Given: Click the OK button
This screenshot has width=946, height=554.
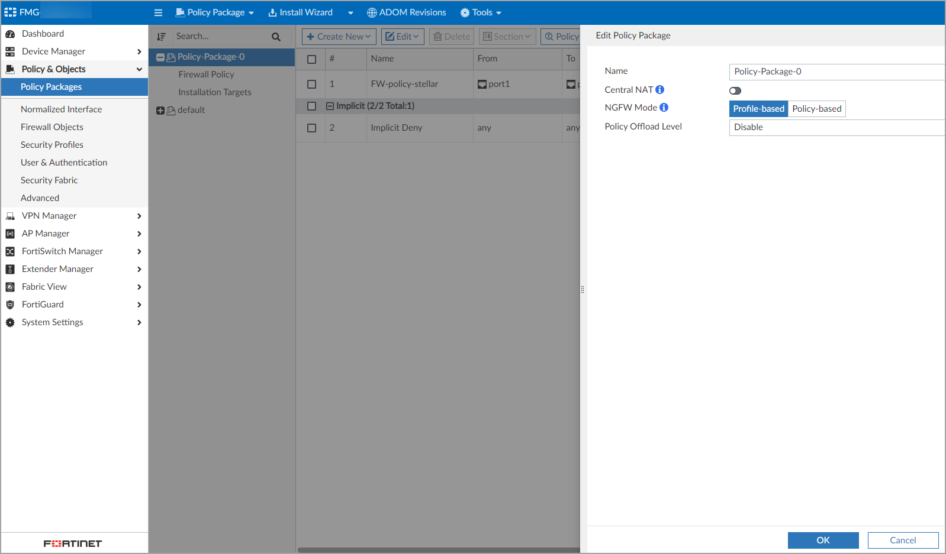Looking at the screenshot, I should pos(823,540).
